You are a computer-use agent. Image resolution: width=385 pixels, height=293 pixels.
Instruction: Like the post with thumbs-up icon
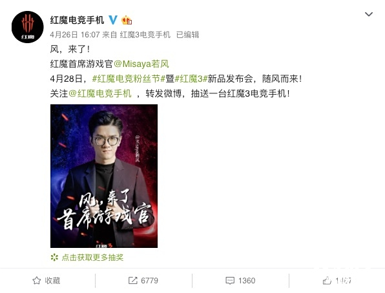click(x=327, y=281)
